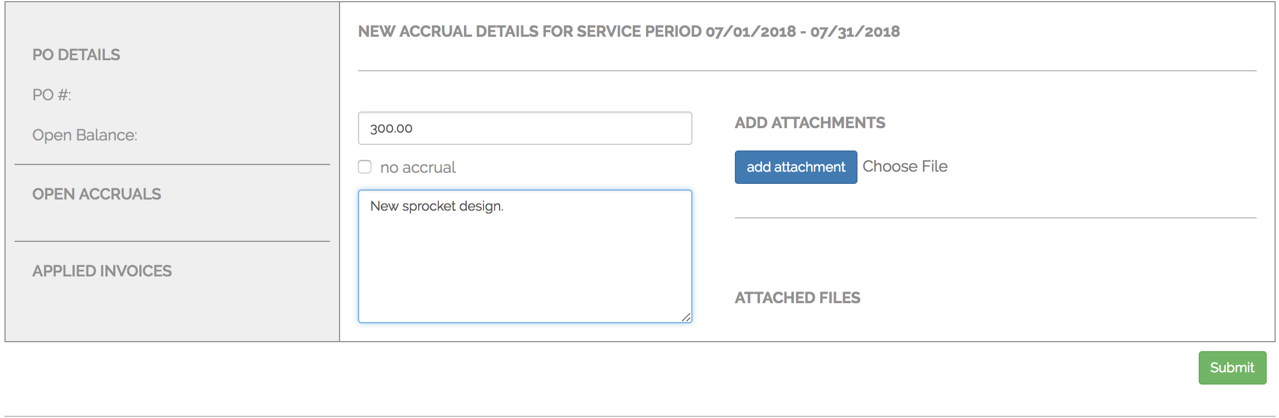1279x418 pixels.
Task: Click blank area inside the notes textarea
Action: 524,268
